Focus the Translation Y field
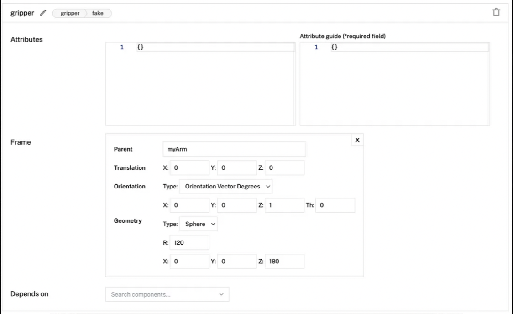 237,168
